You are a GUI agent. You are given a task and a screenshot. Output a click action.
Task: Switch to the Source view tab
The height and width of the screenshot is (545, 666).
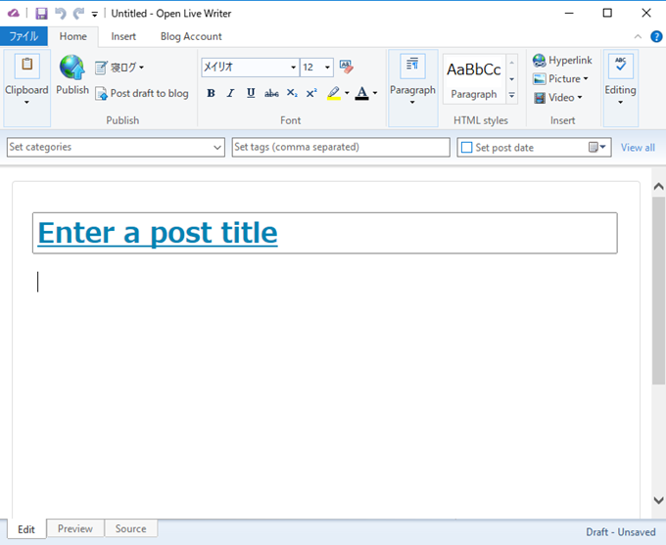click(x=131, y=528)
